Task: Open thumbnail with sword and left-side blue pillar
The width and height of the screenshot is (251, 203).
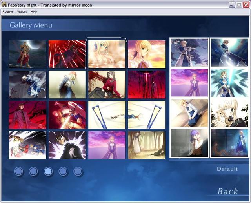Action: coord(107,115)
